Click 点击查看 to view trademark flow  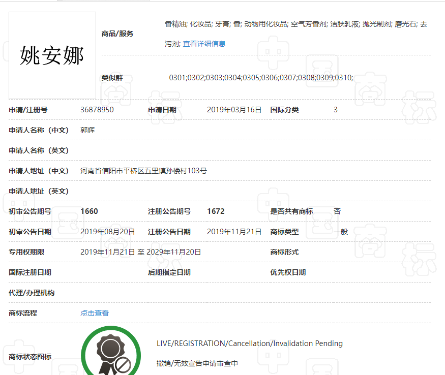(x=95, y=313)
